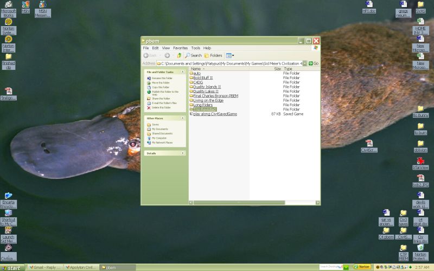Open the Favorites menu
Image resolution: width=434 pixels, height=271 pixels.
[180, 48]
